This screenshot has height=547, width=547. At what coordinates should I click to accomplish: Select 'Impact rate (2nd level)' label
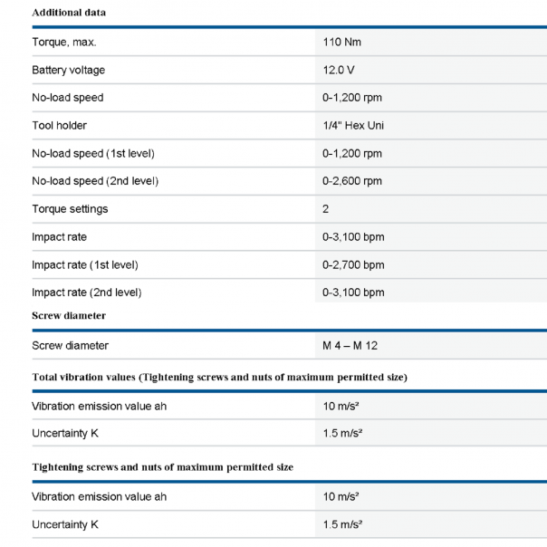[x=86, y=293]
